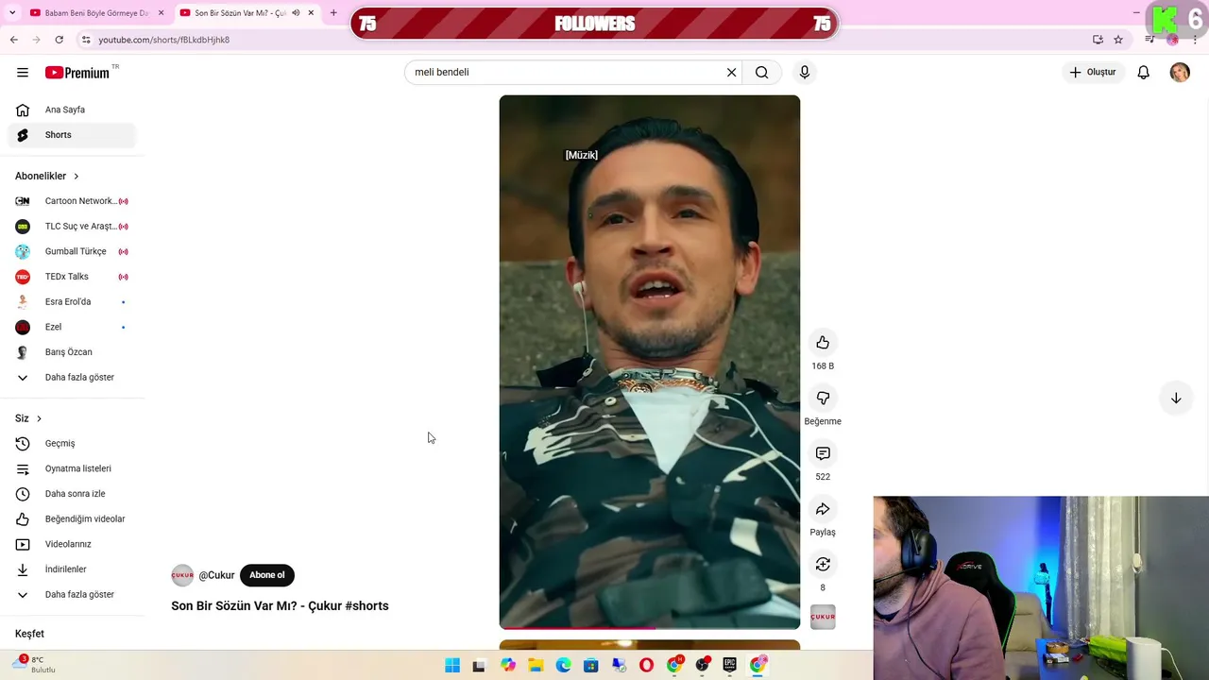View site information icon in the address bar

pyautogui.click(x=86, y=40)
